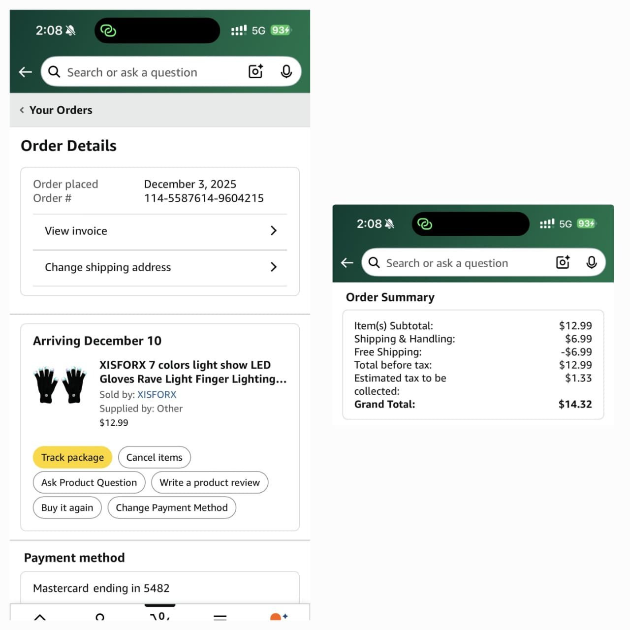The height and width of the screenshot is (630, 630).
Task: Tap the camera lens icon in left search bar
Action: click(x=255, y=72)
